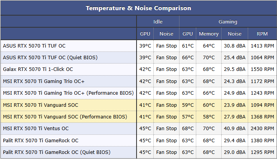Click the Memory column header
Image resolution: width=277 pixels, height=159 pixels.
pyautogui.click(x=209, y=34)
